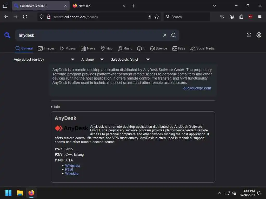Select the General search category
This screenshot has height=199, width=266.
(x=24, y=48)
